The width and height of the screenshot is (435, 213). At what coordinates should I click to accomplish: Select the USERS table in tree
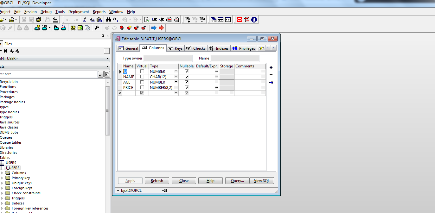11,163
